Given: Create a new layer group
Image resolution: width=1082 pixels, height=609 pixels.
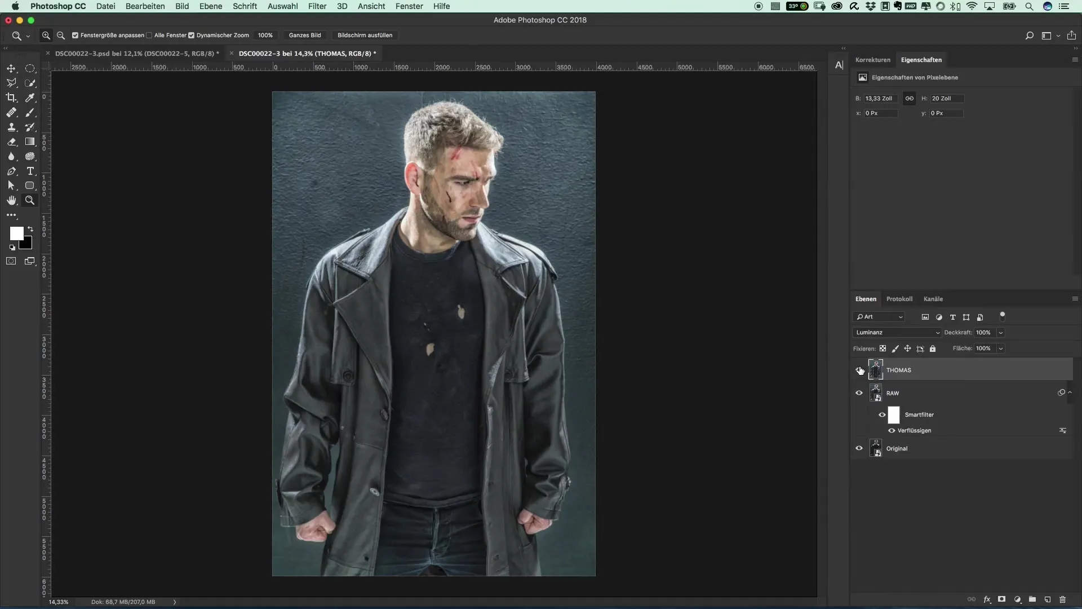Looking at the screenshot, I should coord(1032,599).
